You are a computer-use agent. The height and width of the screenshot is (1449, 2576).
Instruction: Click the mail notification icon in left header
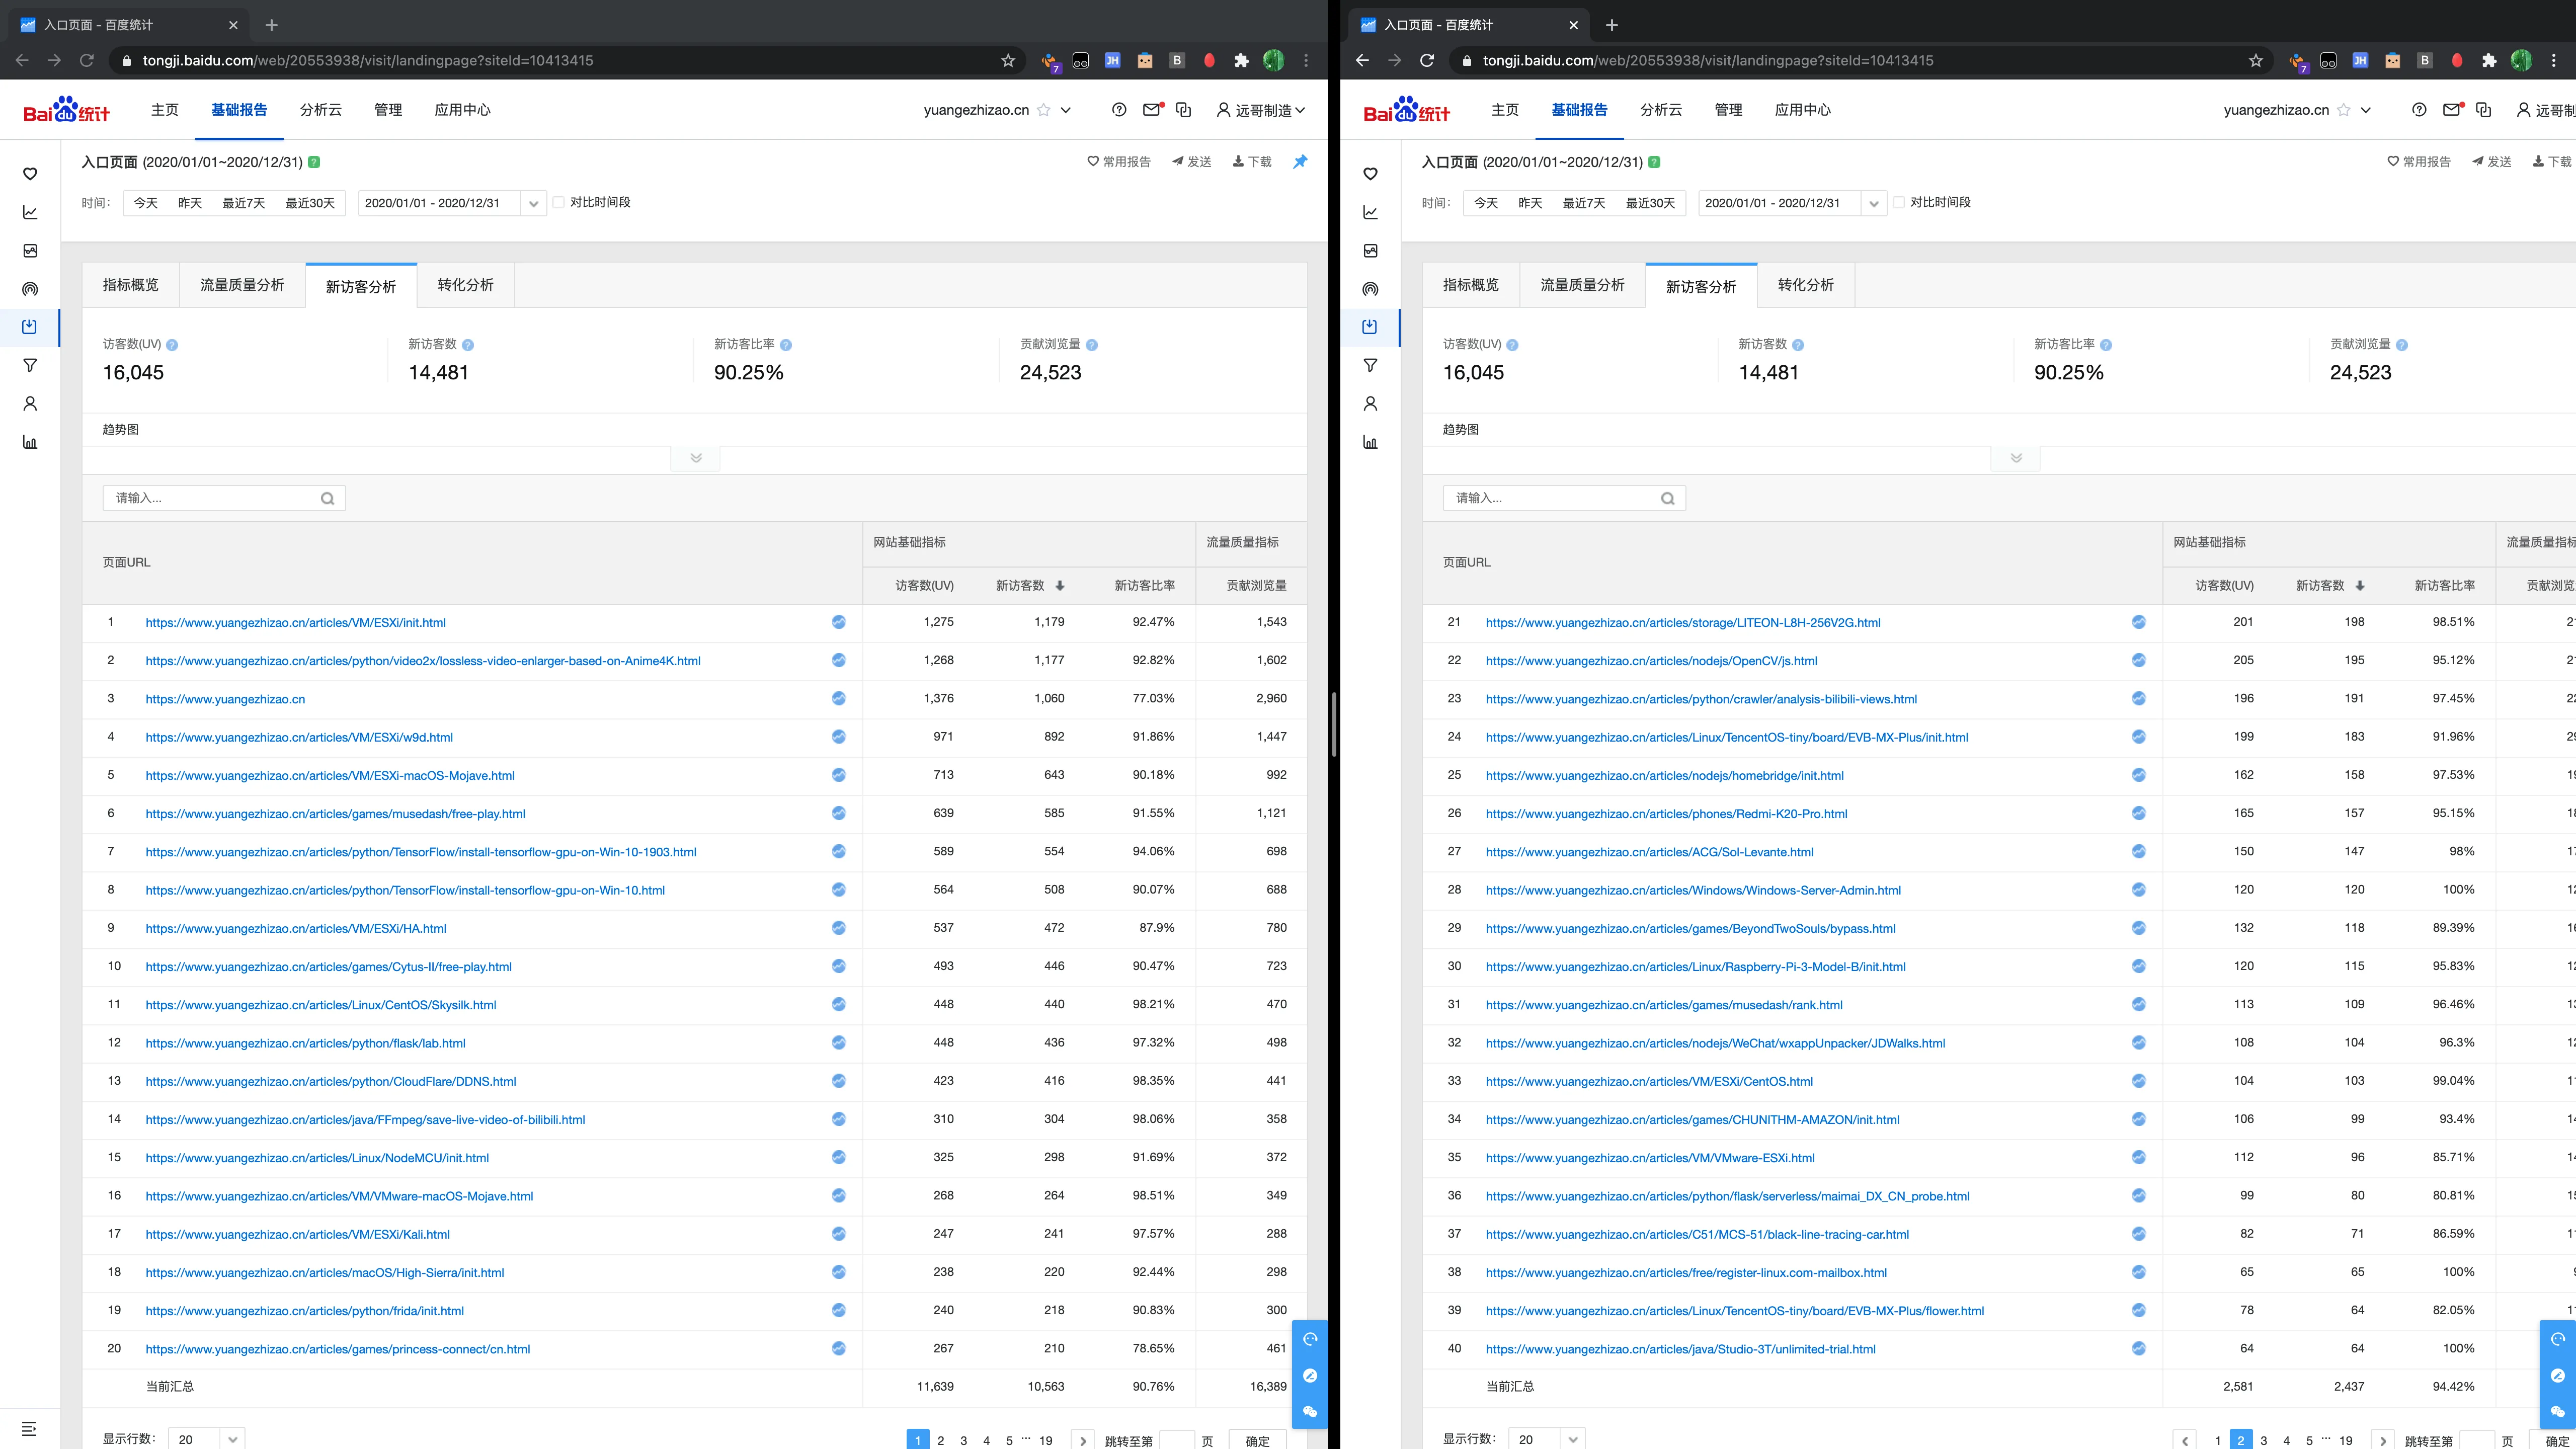point(1151,110)
